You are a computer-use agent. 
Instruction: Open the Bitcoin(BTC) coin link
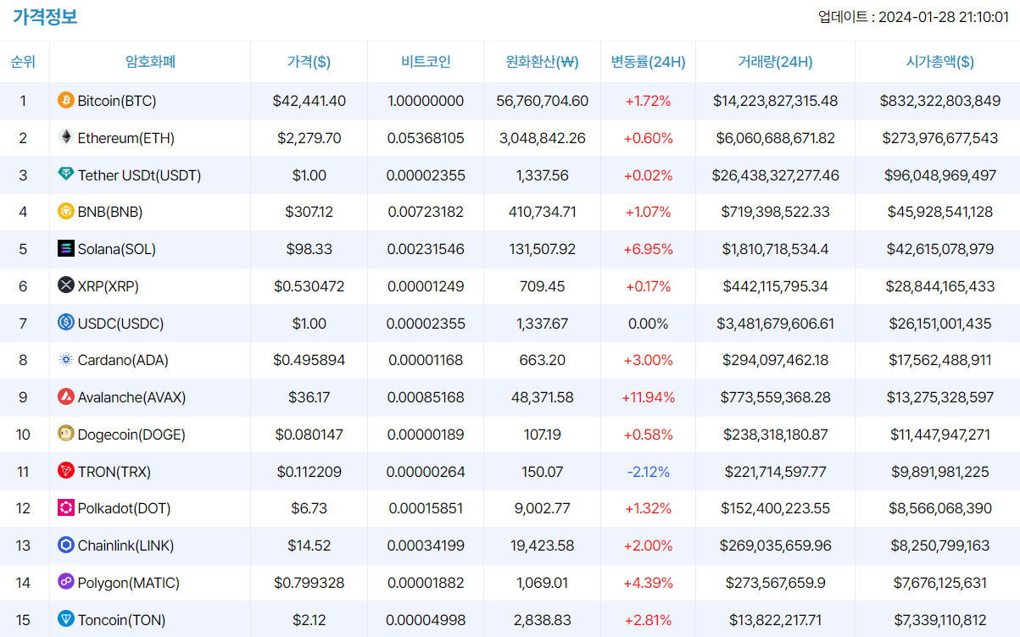point(117,101)
